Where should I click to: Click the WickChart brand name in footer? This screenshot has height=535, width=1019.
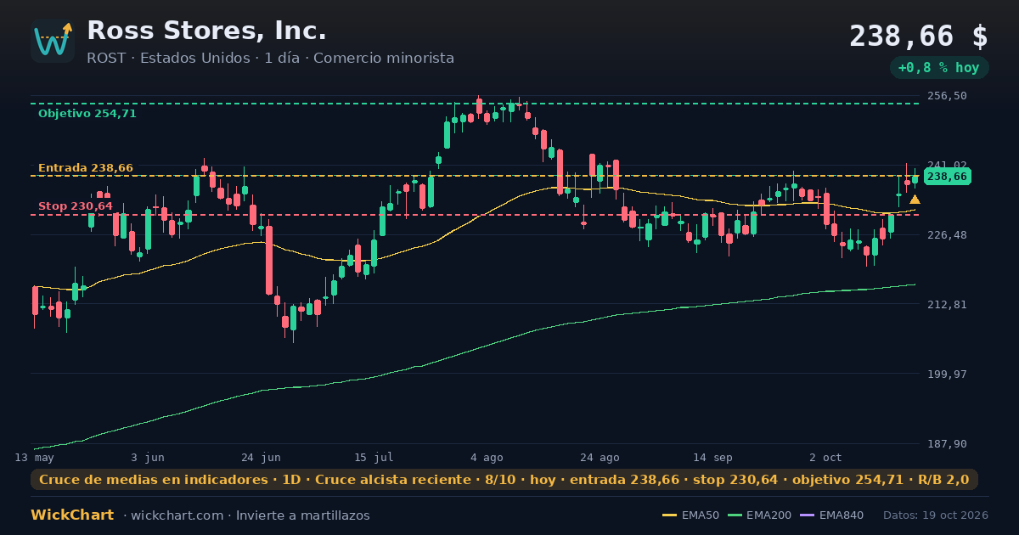72,515
